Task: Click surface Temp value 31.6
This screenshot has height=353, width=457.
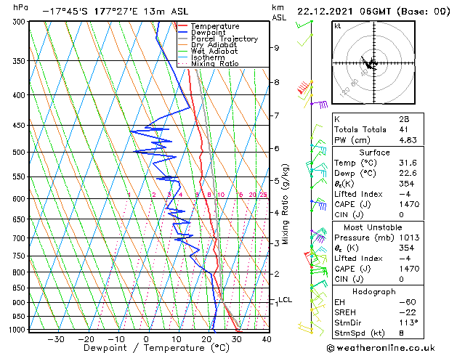Action: [x=408, y=163]
